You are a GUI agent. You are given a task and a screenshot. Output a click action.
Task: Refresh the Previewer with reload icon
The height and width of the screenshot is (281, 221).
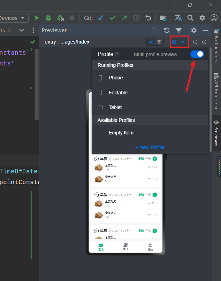pos(167,30)
